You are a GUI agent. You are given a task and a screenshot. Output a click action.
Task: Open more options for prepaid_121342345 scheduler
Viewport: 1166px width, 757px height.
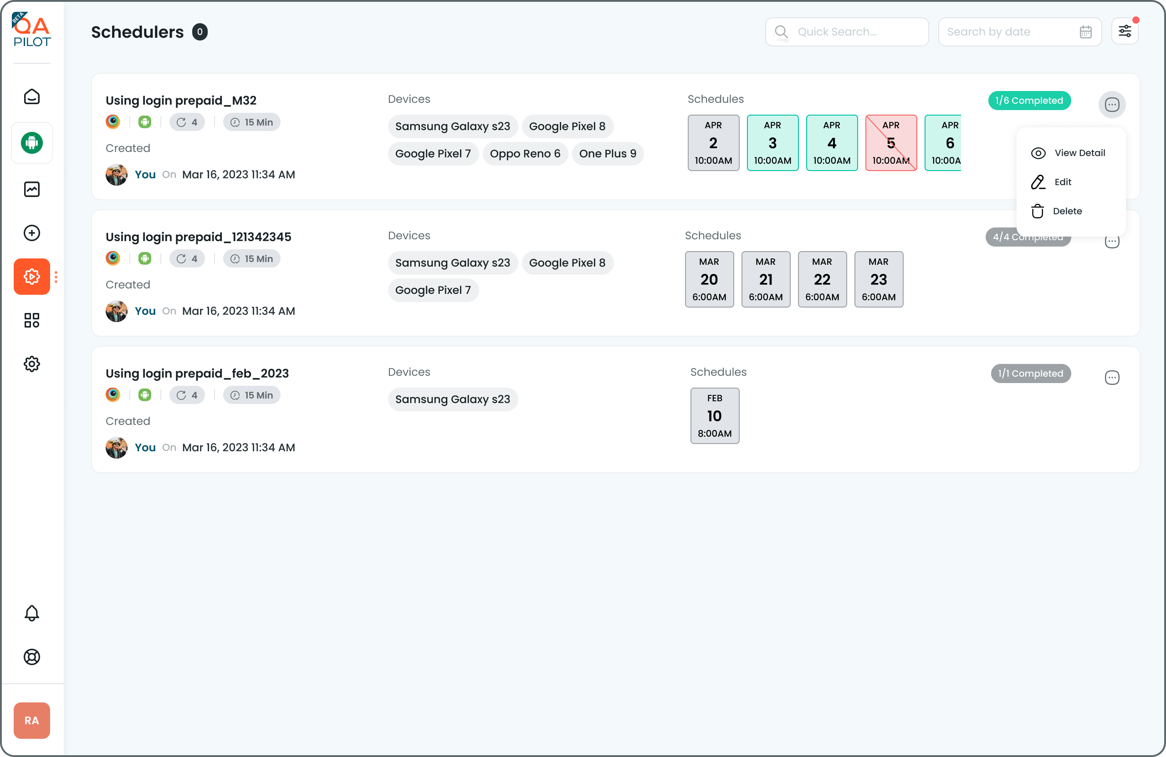1112,243
